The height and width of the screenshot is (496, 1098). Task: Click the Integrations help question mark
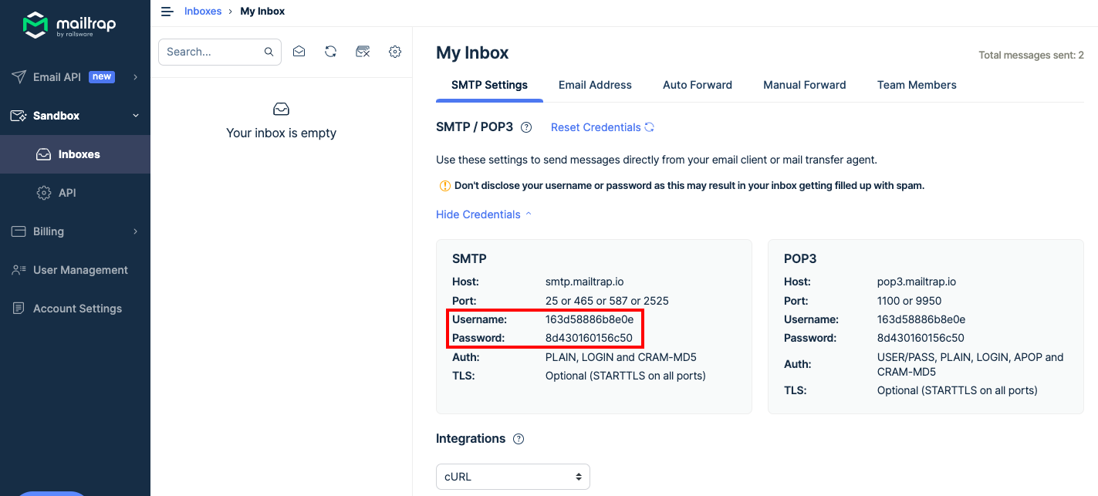(519, 439)
